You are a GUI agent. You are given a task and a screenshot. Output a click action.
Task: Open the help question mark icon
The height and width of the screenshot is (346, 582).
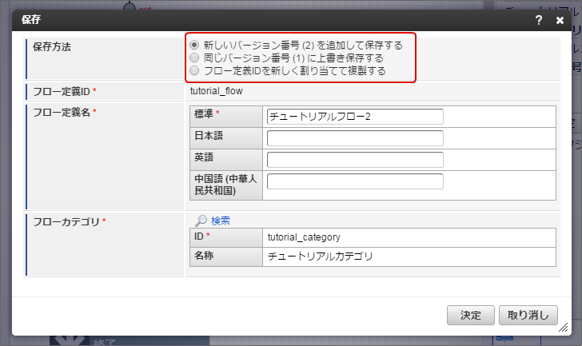click(x=539, y=20)
